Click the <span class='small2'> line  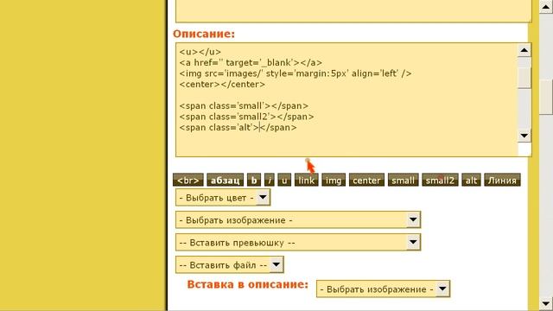coord(246,117)
